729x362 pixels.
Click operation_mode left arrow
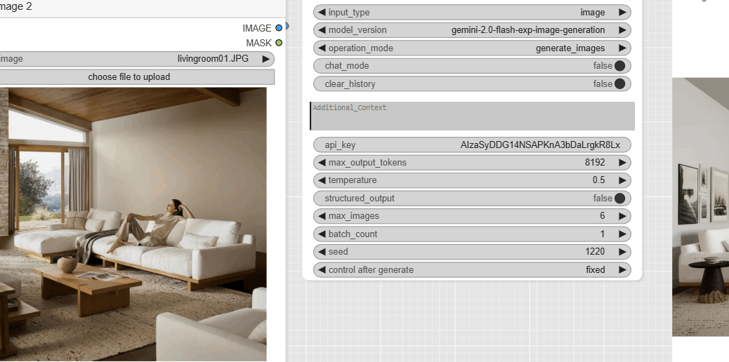tap(321, 48)
